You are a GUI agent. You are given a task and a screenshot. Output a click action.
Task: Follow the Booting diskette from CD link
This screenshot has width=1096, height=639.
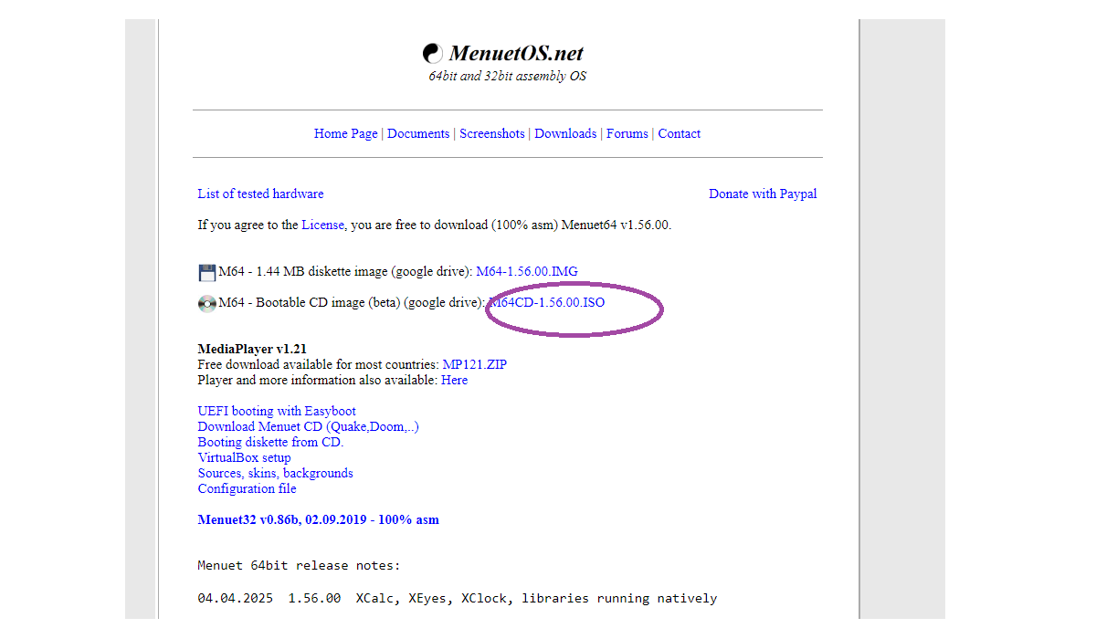point(270,442)
